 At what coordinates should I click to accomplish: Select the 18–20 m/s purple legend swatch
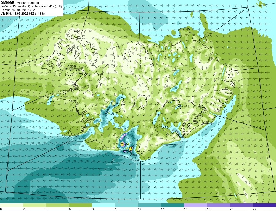[218, 205]
